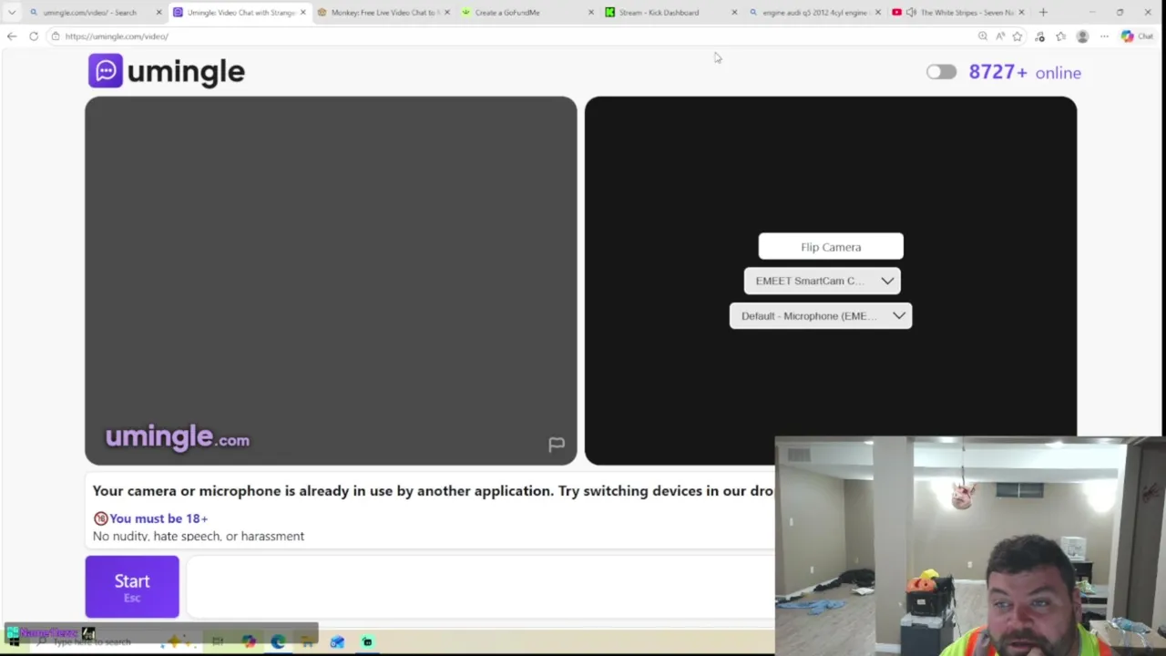Image resolution: width=1166 pixels, height=656 pixels.
Task: Click the camera in use warning message
Action: [433, 491]
